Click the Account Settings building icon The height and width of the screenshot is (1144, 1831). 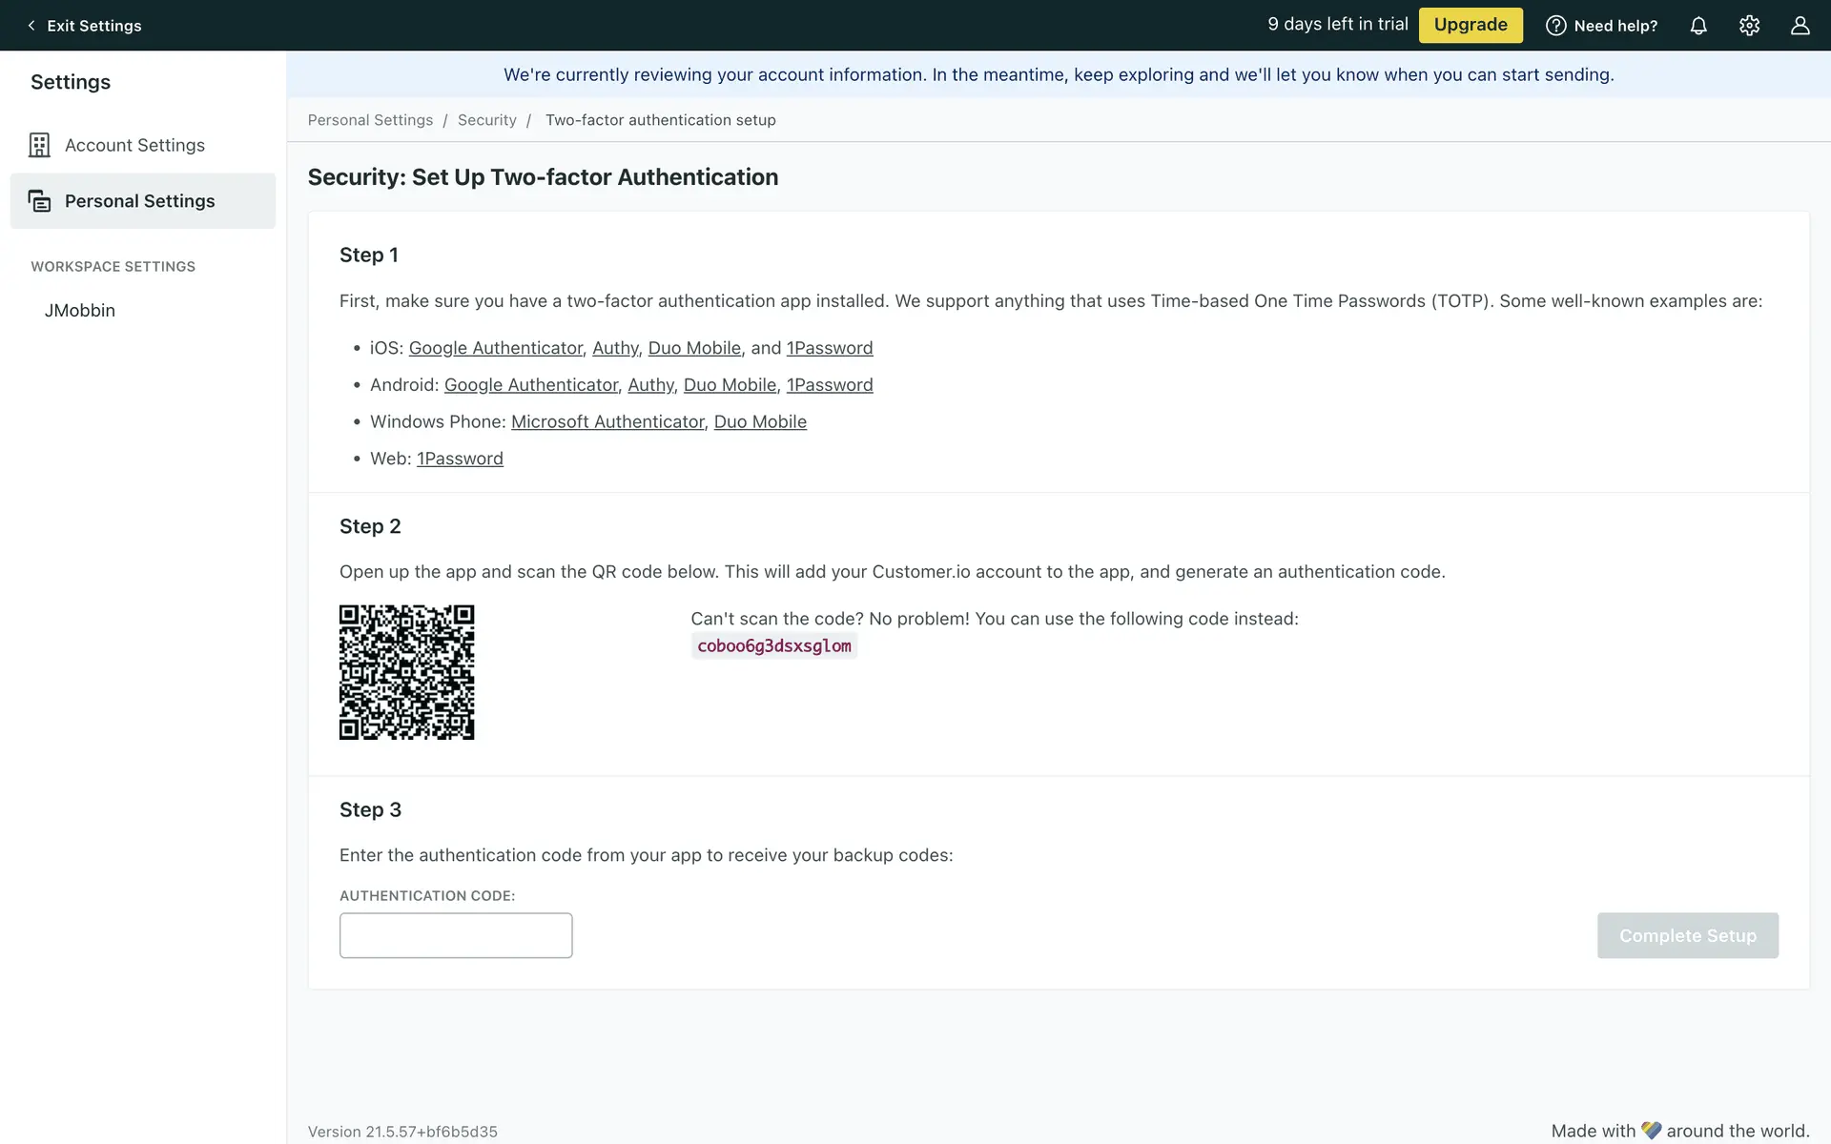pos(39,145)
